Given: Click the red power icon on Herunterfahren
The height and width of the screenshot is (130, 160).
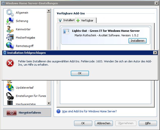Looking at the screenshot, I should click(x=12, y=113).
